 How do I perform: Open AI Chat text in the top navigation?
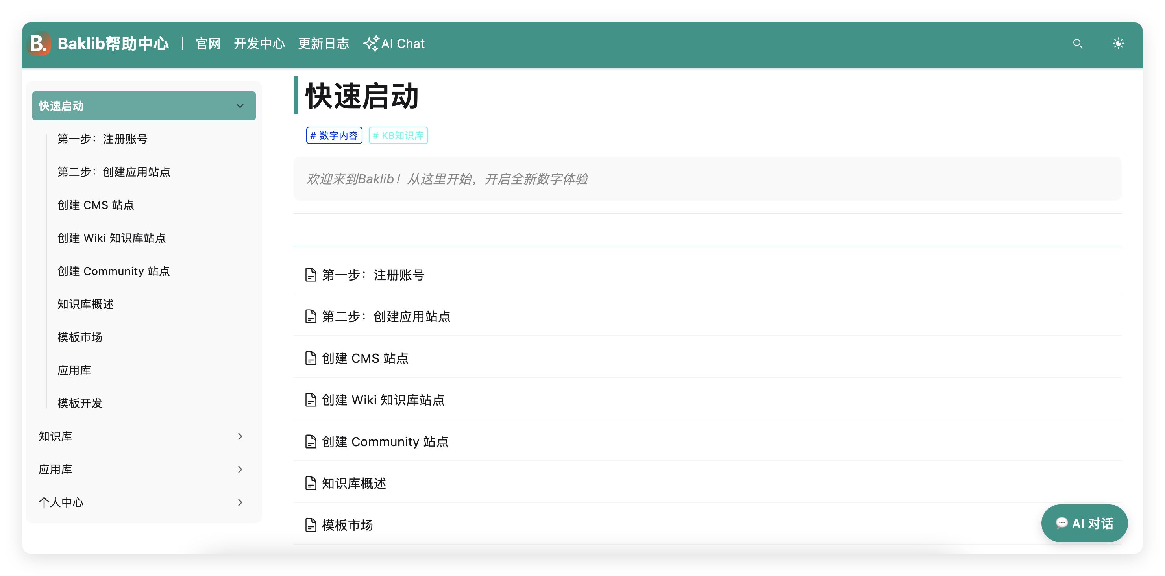tap(403, 43)
